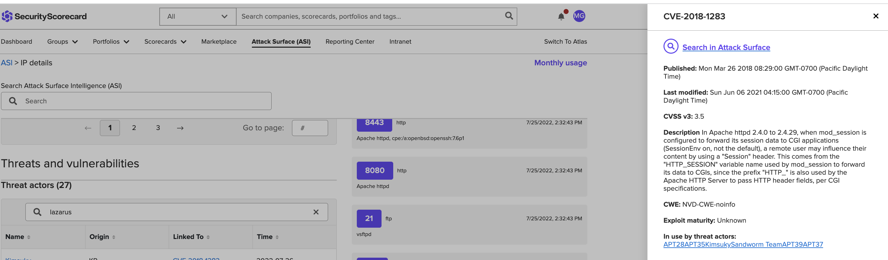Clear the lazarus filter text
The width and height of the screenshot is (888, 260).
pyautogui.click(x=316, y=212)
